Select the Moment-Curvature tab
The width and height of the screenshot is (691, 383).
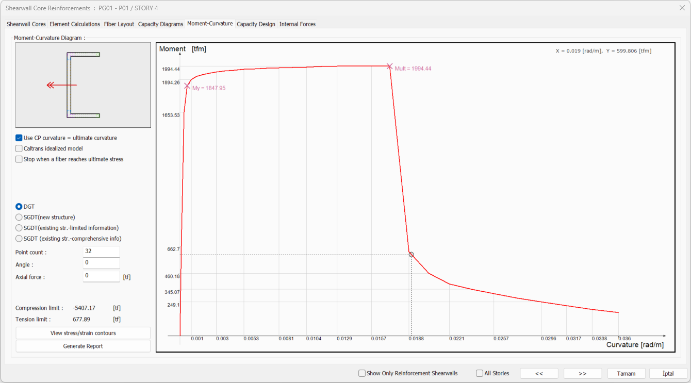click(210, 24)
